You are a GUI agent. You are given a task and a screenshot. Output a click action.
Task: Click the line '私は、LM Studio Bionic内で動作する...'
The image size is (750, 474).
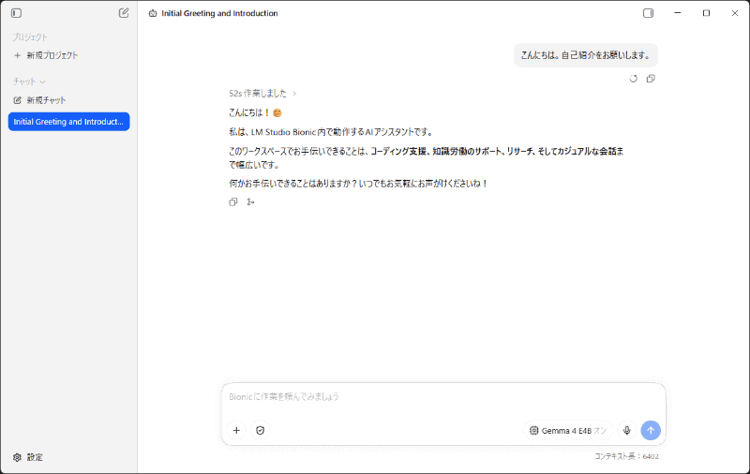(331, 132)
